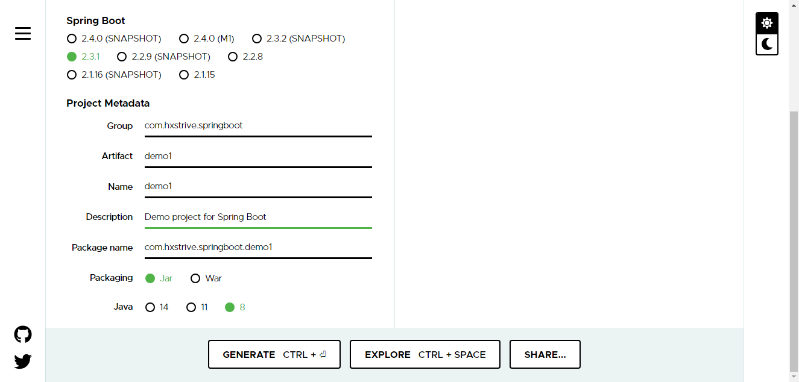Select Java version 11
The image size is (799, 382).
[x=197, y=307]
